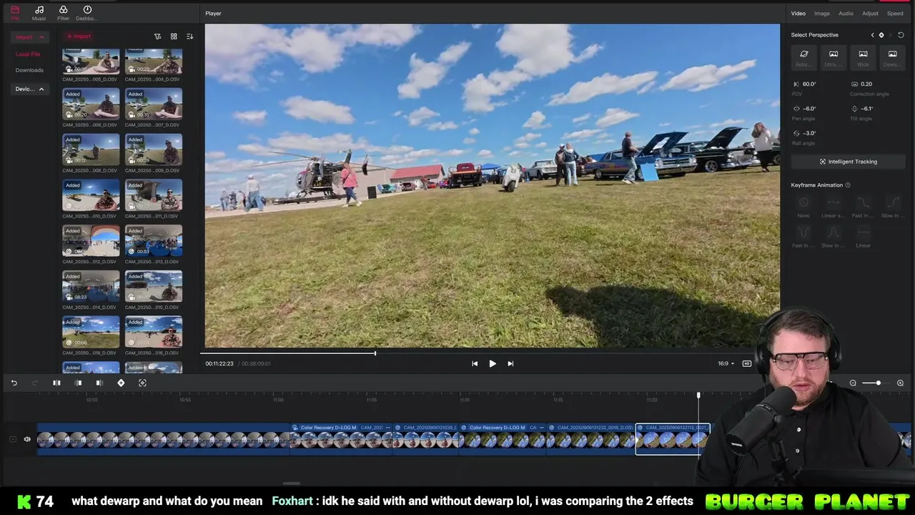Open Keyframe Animation help icon
Image resolution: width=915 pixels, height=515 pixels.
coord(848,185)
